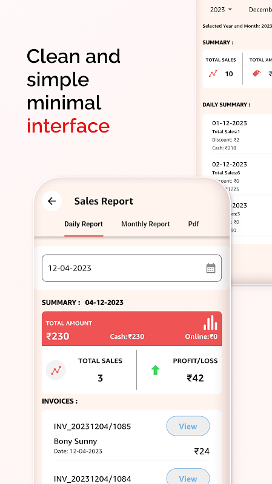This screenshot has width=272, height=484.
Task: Tap Total Sales:6 under 02-12-2023
Action: [x=226, y=172]
